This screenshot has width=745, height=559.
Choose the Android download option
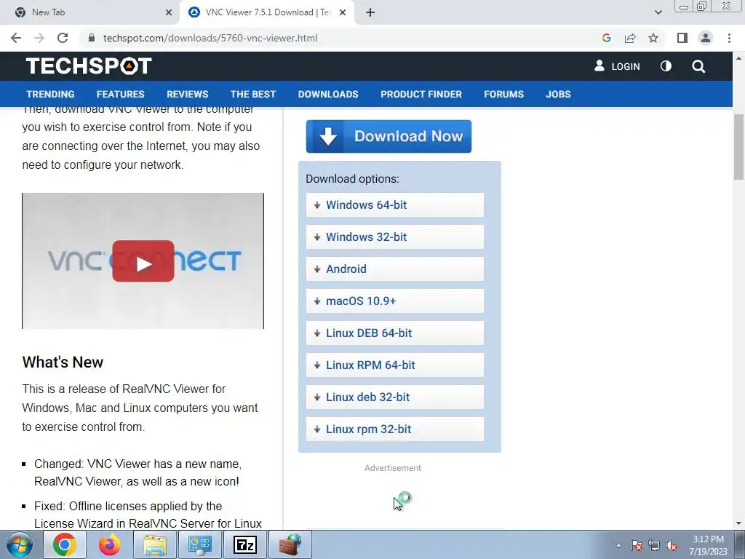(x=395, y=269)
